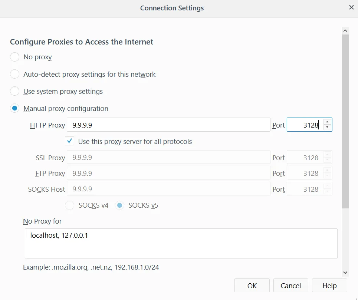Select the SOCKS v5 radio button

coord(119,205)
